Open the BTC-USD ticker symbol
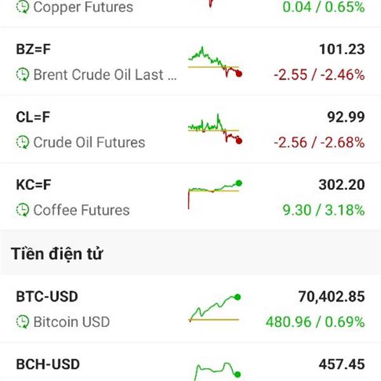 48,297
